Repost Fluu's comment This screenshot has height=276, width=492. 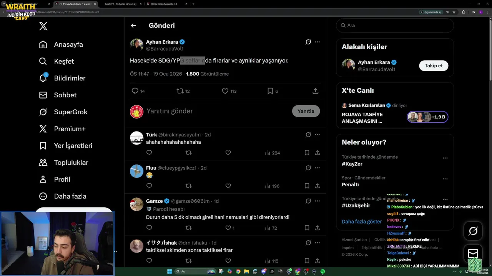click(x=188, y=186)
